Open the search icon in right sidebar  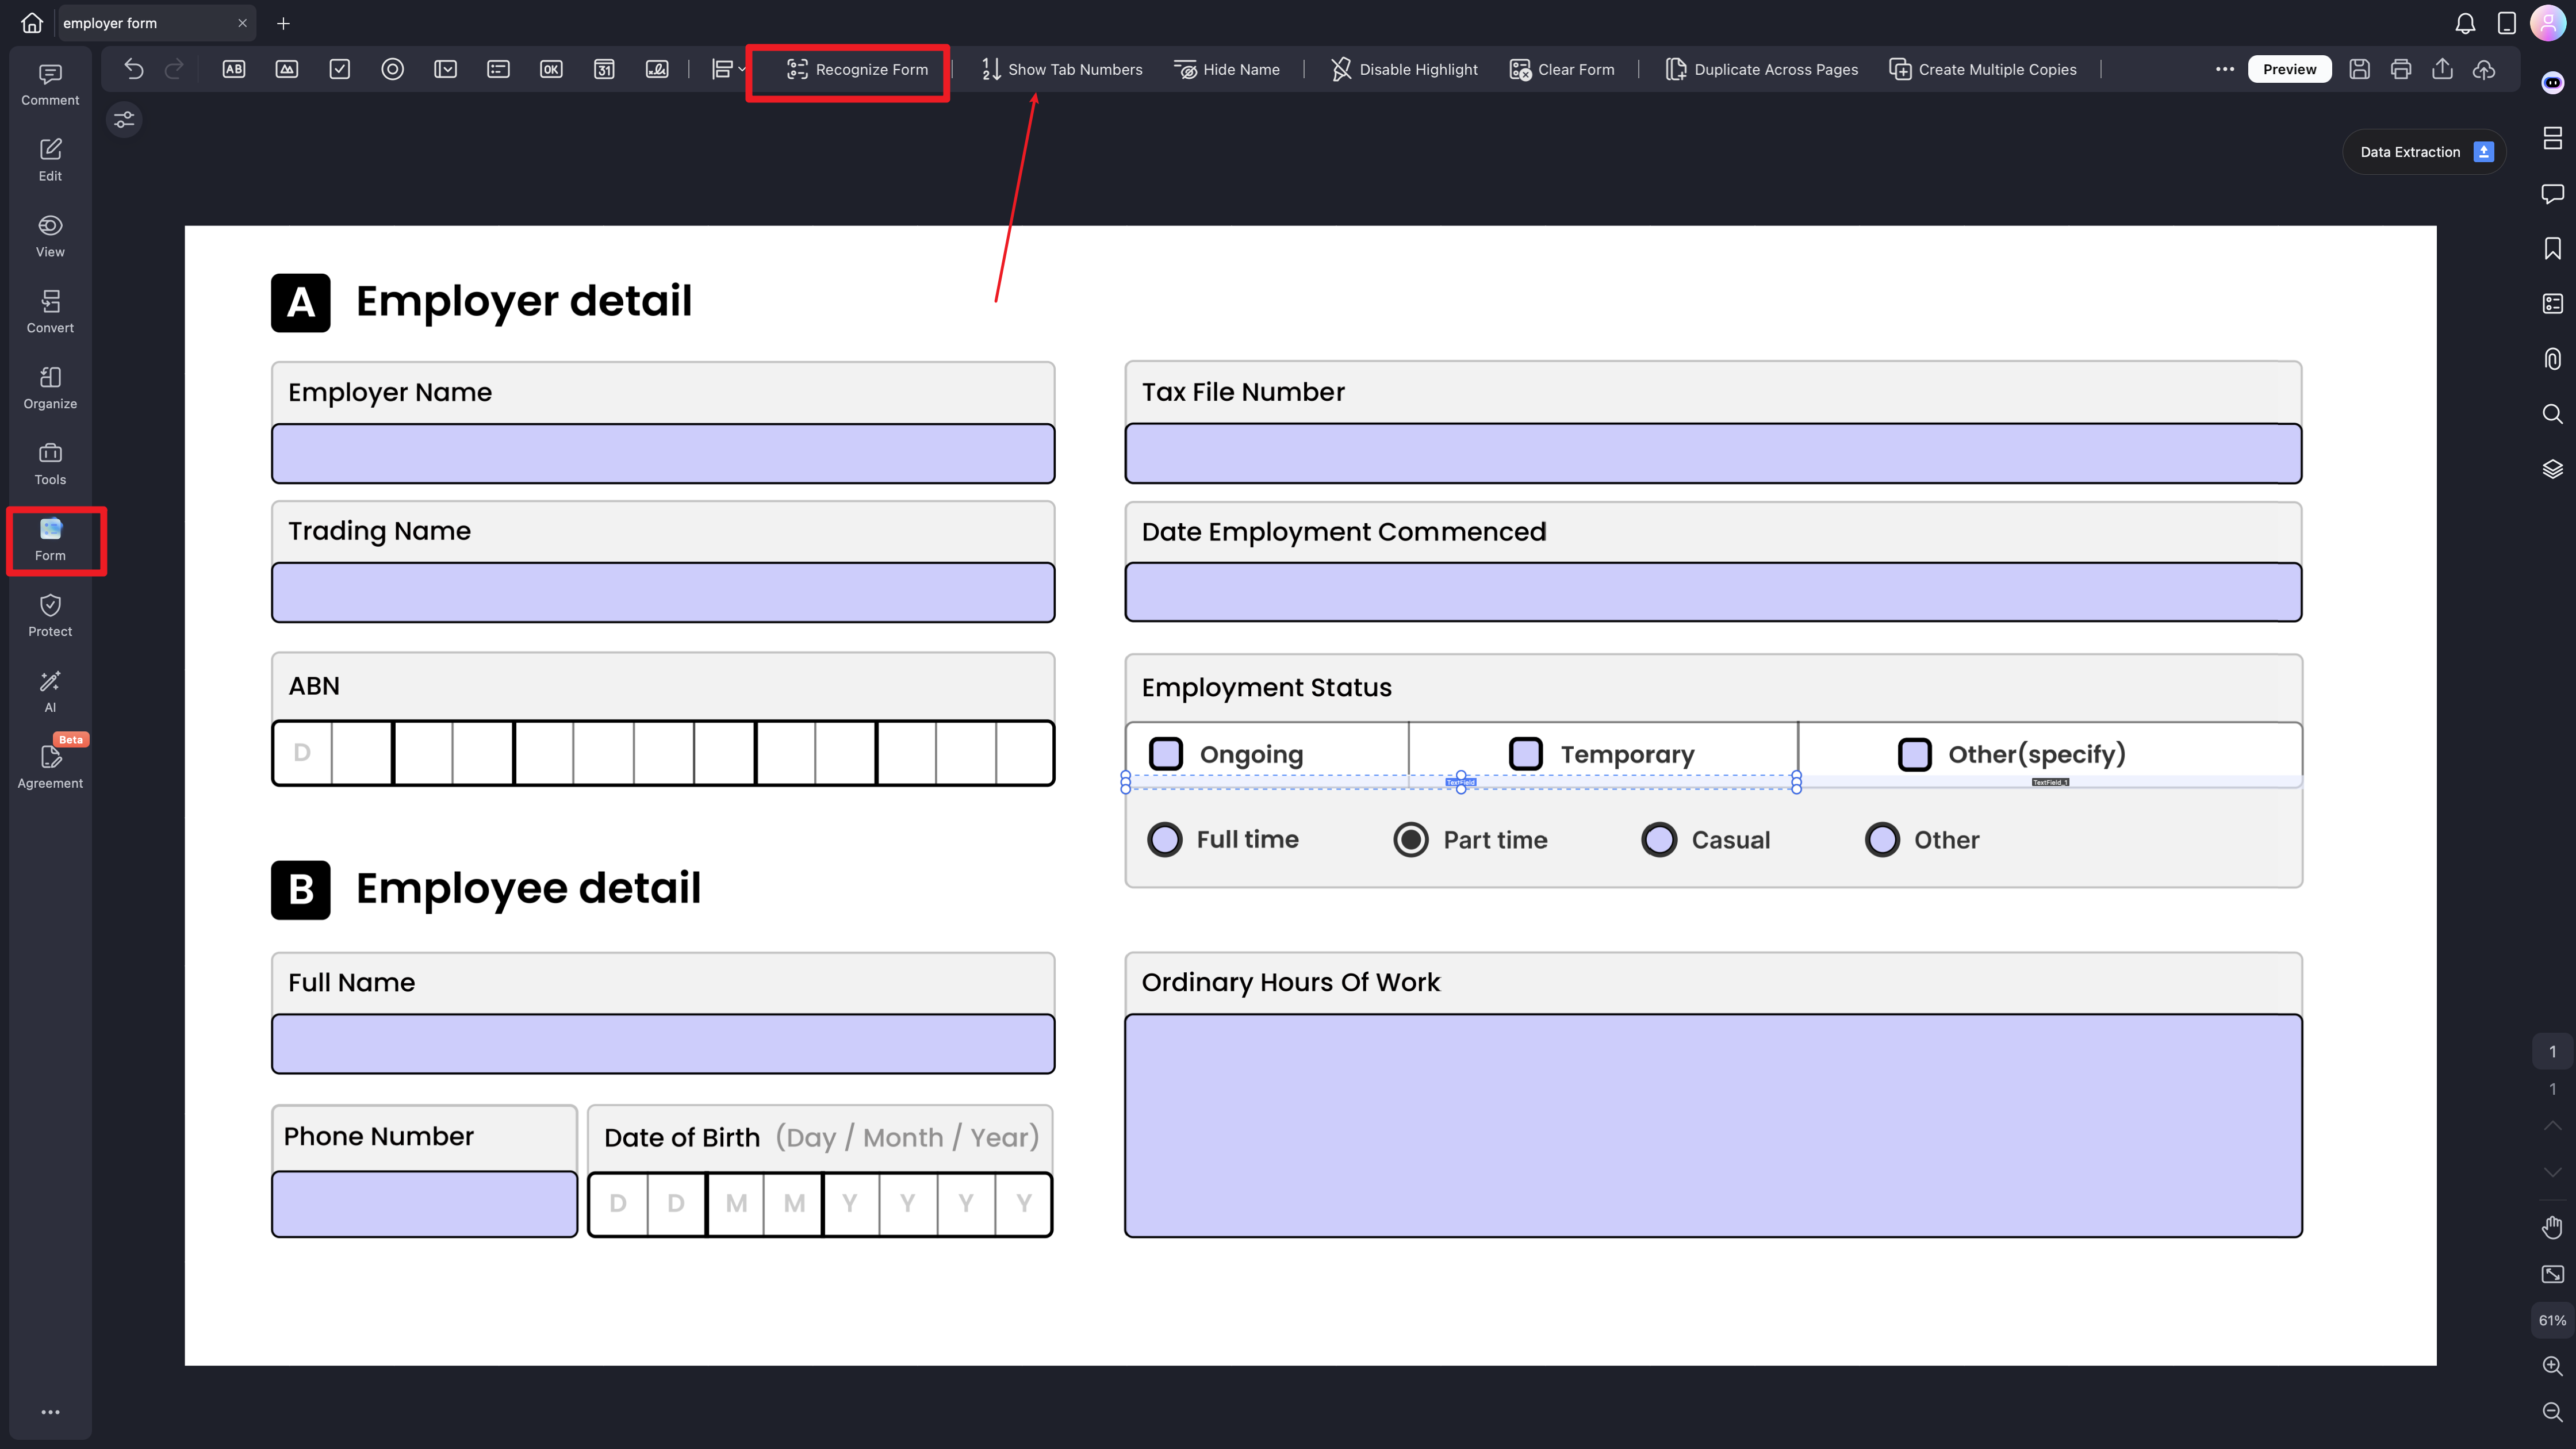point(2553,414)
